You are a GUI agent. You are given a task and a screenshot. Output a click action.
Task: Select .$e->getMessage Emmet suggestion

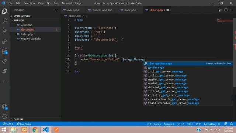coord(188,64)
